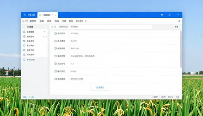Click the first icon in the status bar
Viewport: 203px width, 116px height.
[25, 97]
